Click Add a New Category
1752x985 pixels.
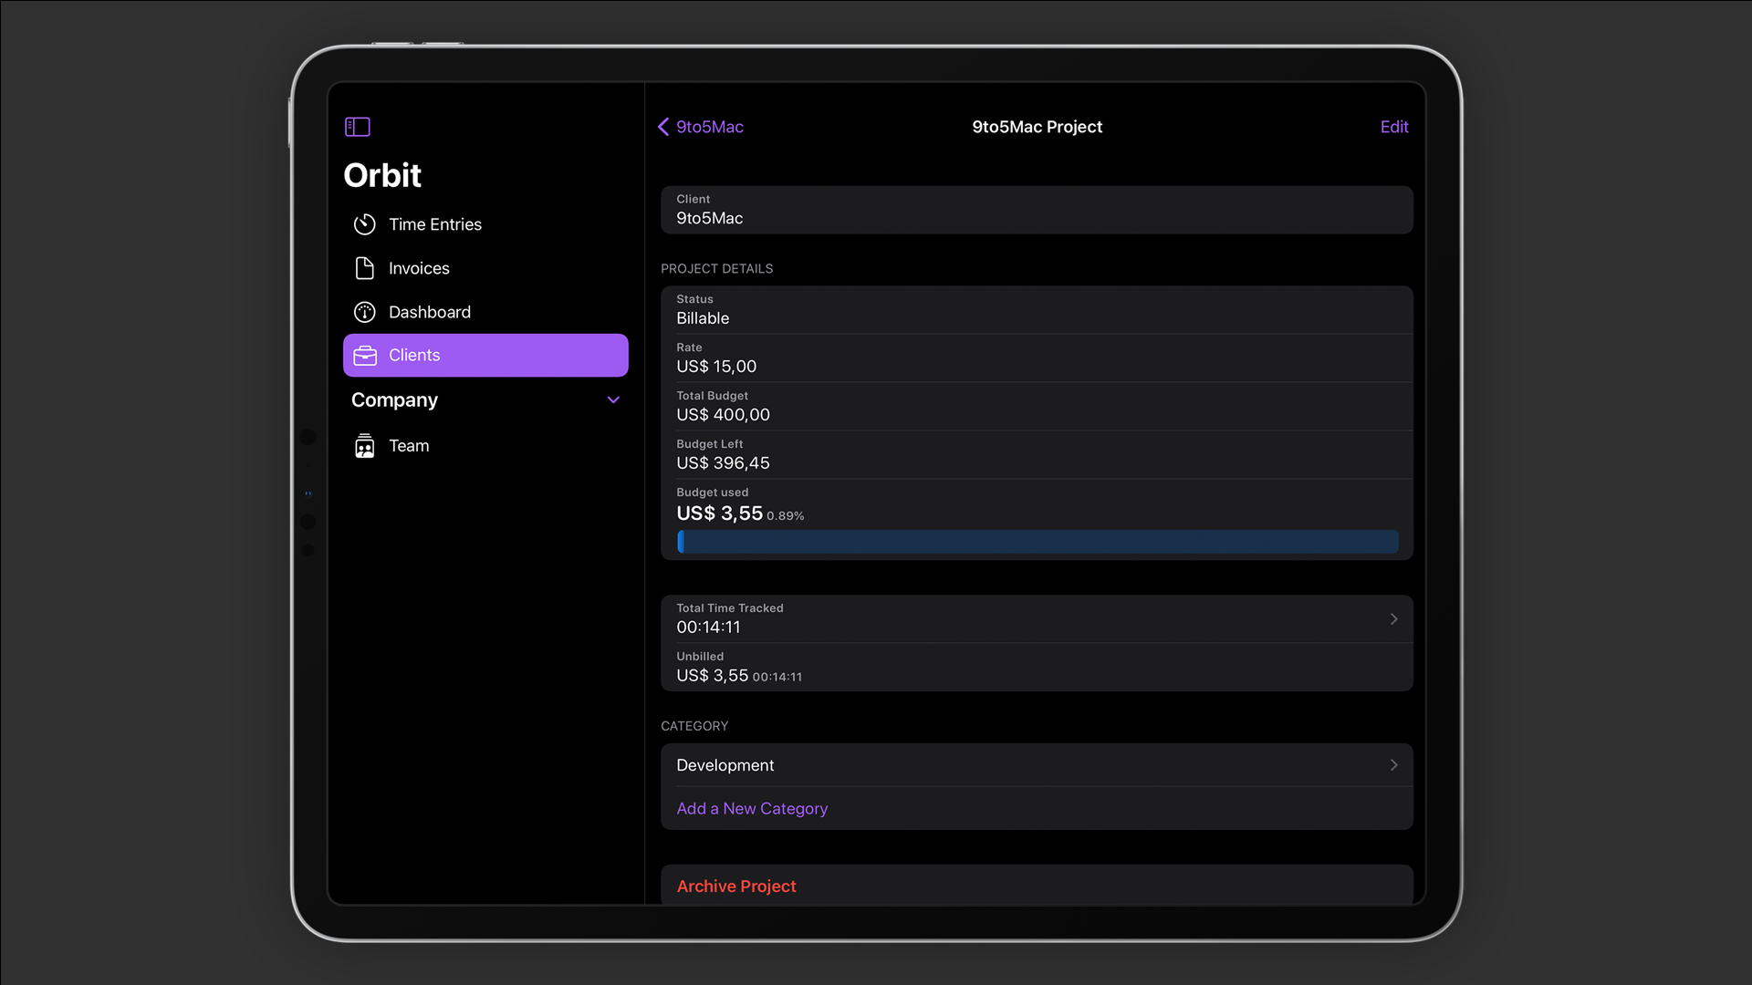[x=752, y=808]
